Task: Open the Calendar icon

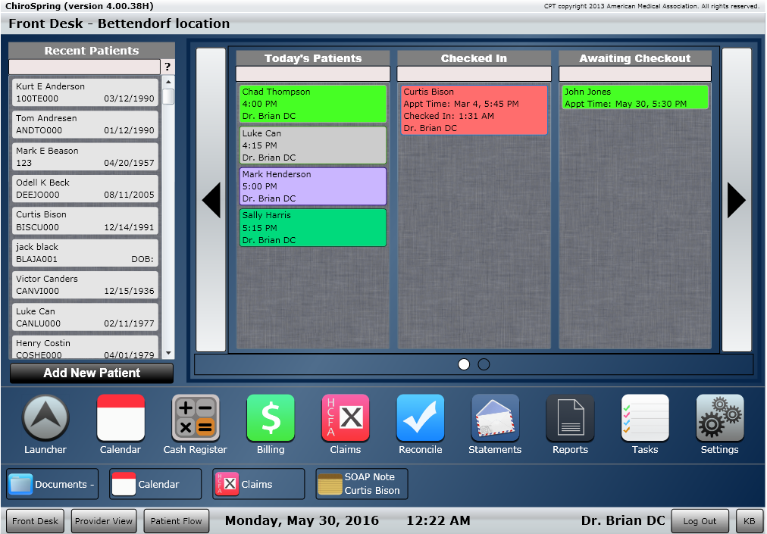Action: (120, 417)
